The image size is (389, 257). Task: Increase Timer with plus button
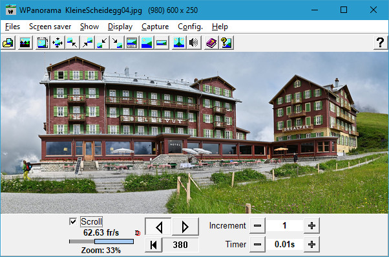click(311, 245)
